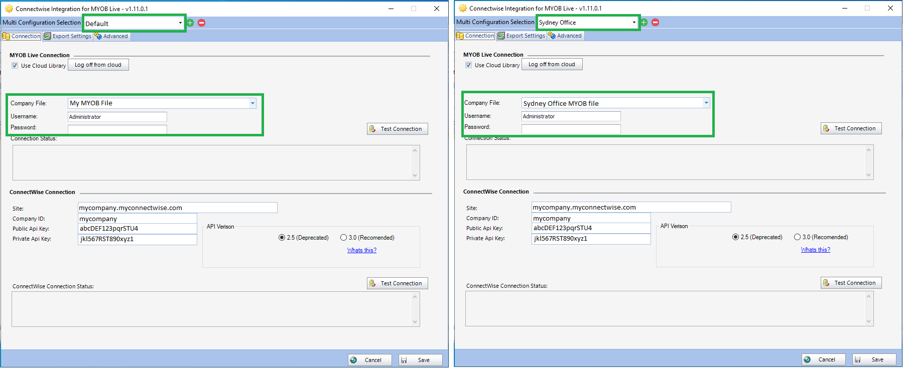Click green add configuration icon in left window
This screenshot has width=903, height=369.
coord(190,23)
